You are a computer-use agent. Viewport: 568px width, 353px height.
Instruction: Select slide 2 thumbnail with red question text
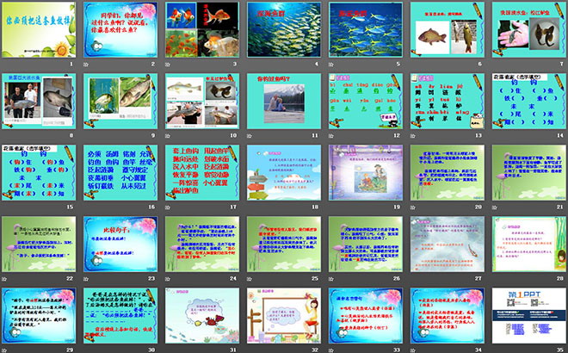point(120,30)
